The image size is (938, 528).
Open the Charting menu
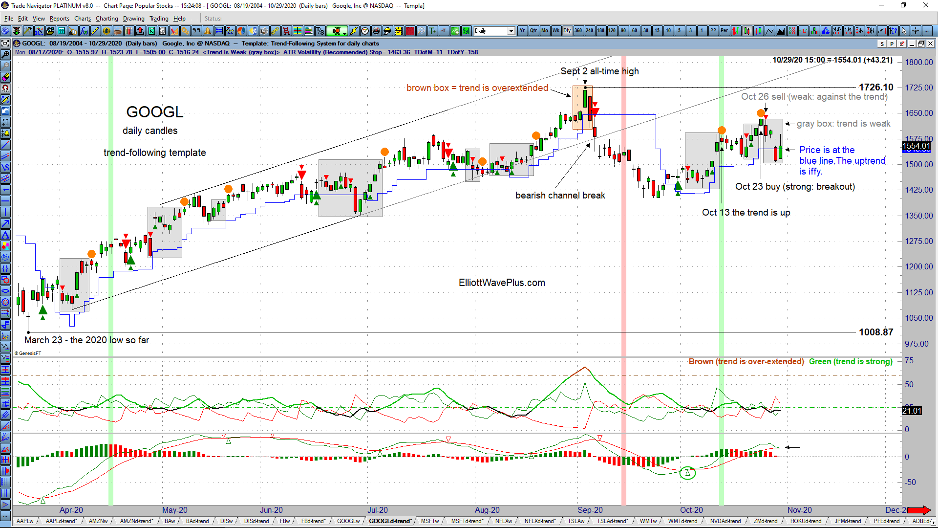(x=107, y=19)
